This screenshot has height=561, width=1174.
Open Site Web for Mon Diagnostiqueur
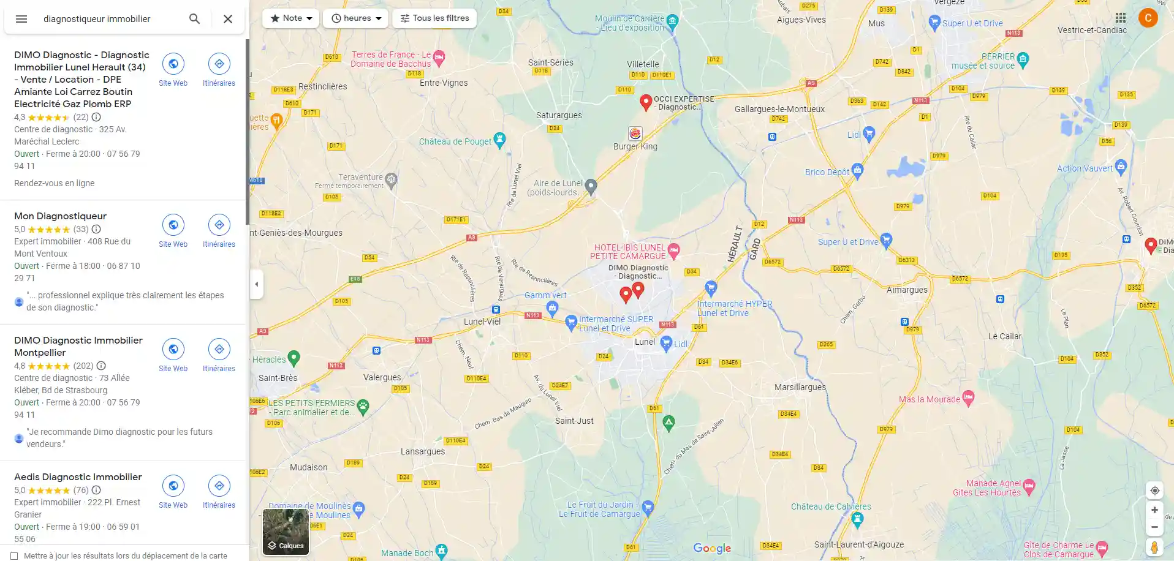click(x=173, y=231)
